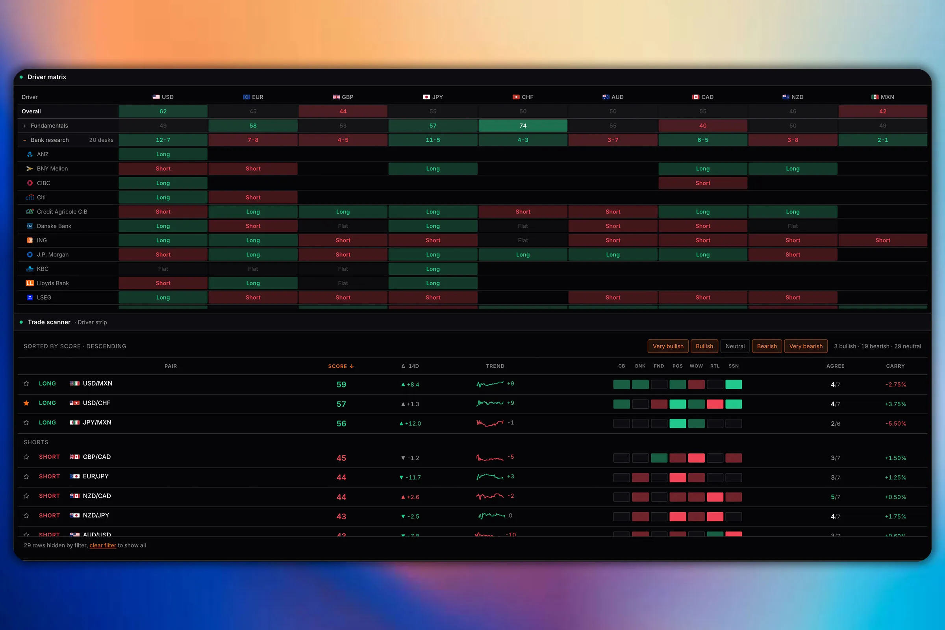Click the GBP flag in the matrix header
This screenshot has height=630, width=945.
click(x=336, y=97)
